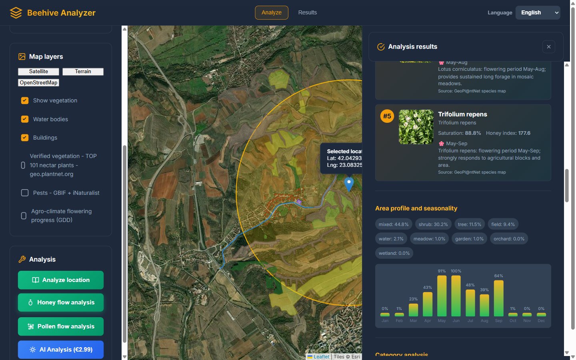Open the Language dropdown
Image resolution: width=576 pixels, height=360 pixels.
538,13
